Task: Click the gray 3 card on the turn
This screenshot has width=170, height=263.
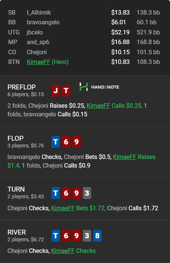Action: [x=87, y=193]
